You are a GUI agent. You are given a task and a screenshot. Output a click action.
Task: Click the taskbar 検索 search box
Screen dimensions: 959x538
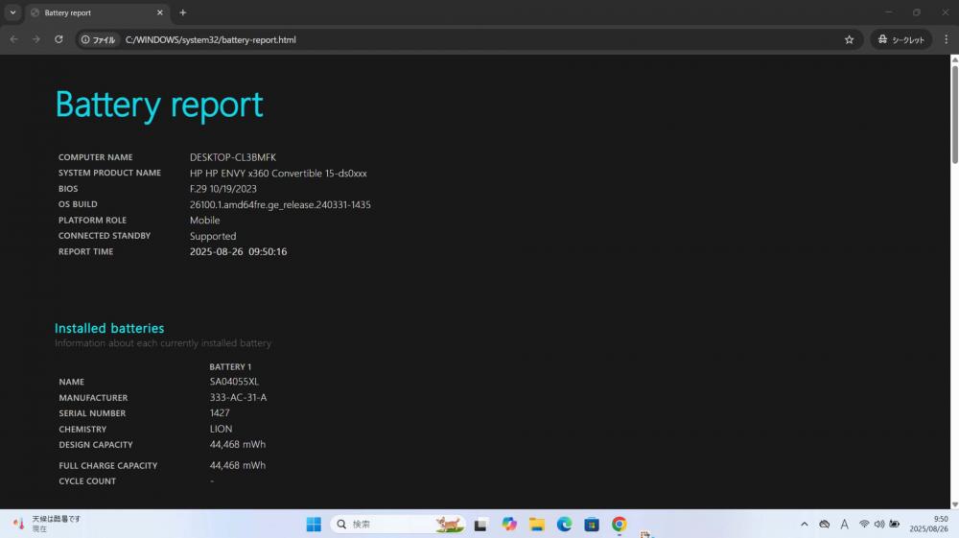pos(398,524)
